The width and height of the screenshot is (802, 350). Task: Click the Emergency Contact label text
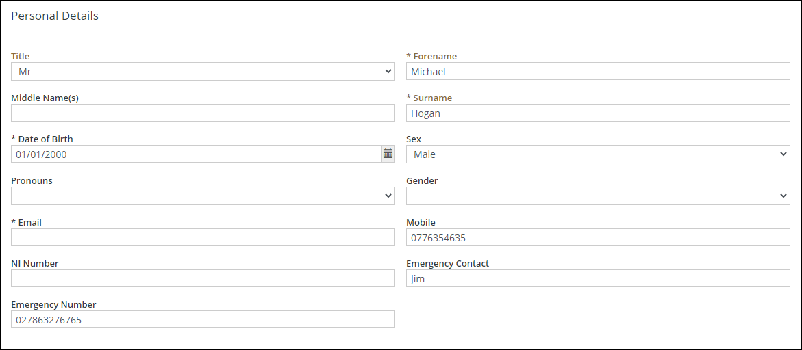tap(447, 263)
